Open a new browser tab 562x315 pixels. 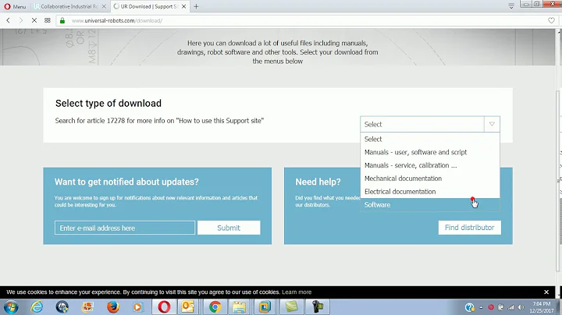196,6
